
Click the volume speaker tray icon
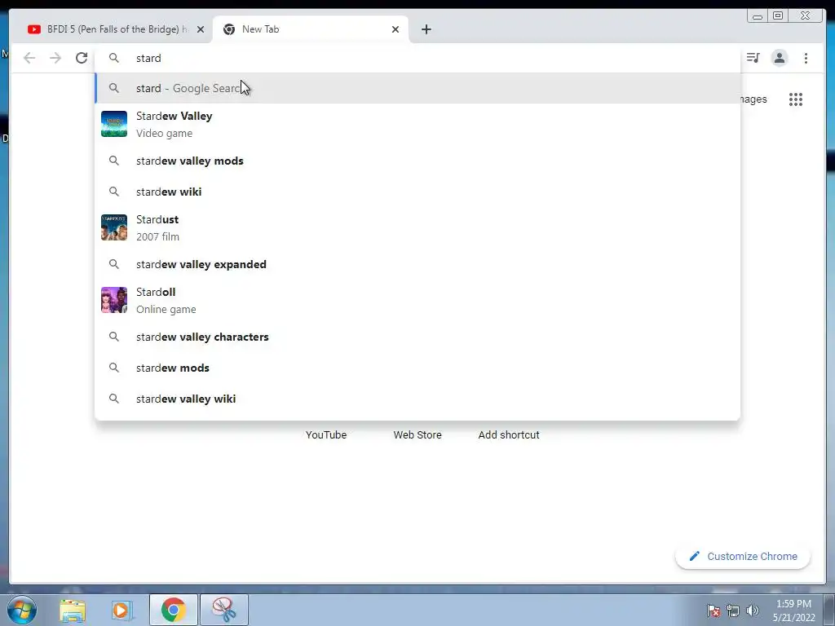753,611
